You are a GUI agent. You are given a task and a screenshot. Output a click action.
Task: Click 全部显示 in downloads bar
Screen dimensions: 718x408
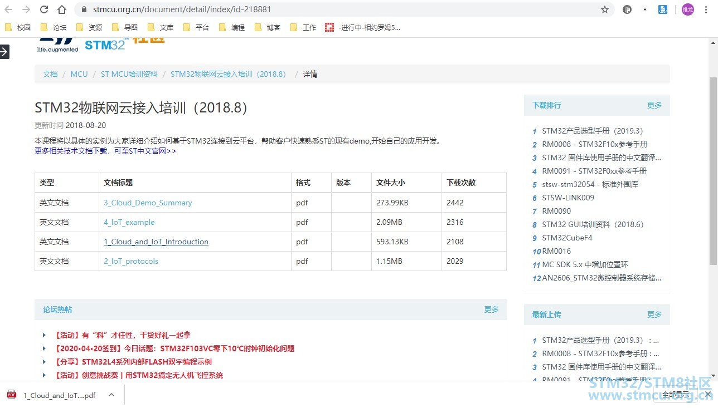676,395
